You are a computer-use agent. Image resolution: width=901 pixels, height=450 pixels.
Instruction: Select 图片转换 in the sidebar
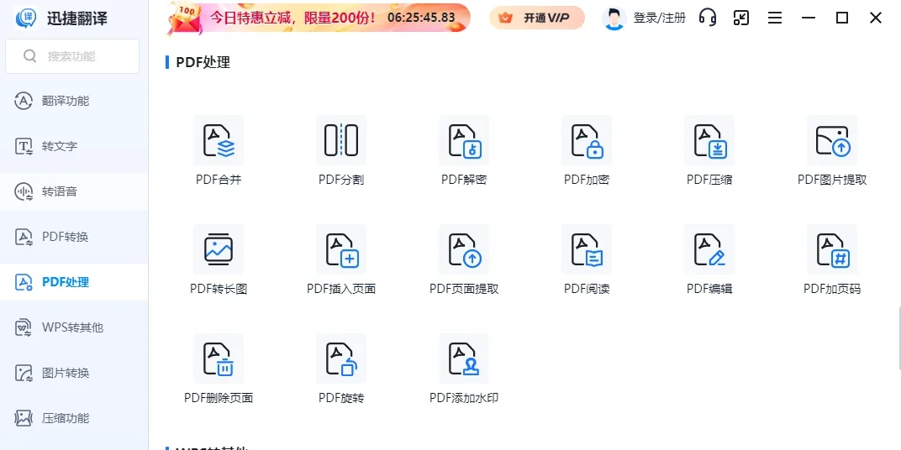74,373
